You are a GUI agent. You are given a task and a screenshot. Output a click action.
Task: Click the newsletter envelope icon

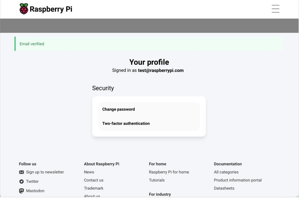pyautogui.click(x=22, y=173)
